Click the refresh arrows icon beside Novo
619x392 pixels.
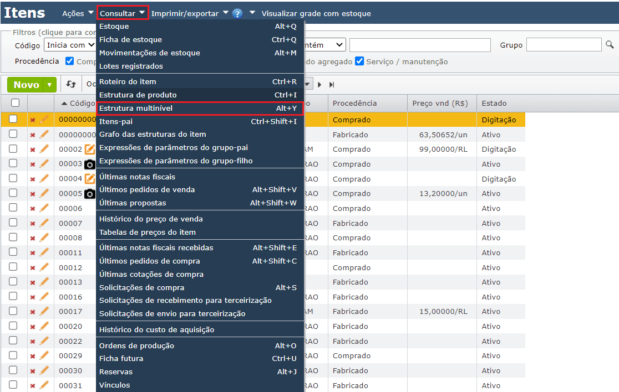coord(71,84)
